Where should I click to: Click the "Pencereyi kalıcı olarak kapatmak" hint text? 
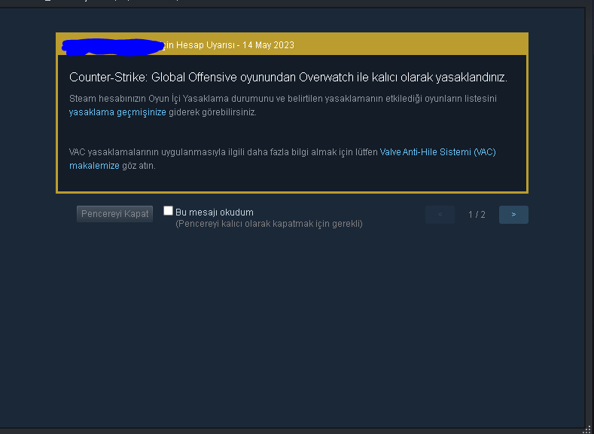pos(269,224)
